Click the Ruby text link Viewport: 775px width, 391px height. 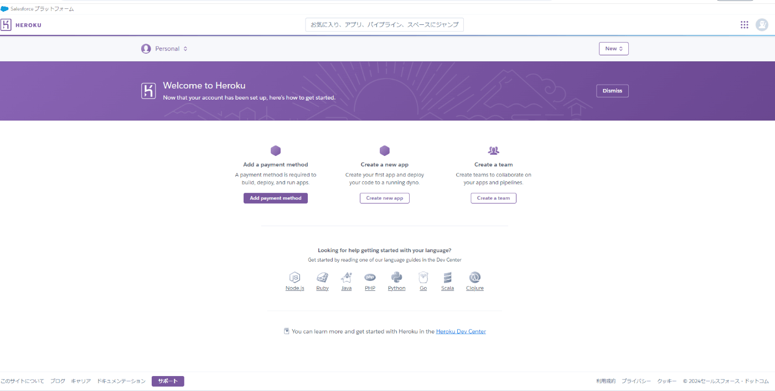click(x=322, y=288)
